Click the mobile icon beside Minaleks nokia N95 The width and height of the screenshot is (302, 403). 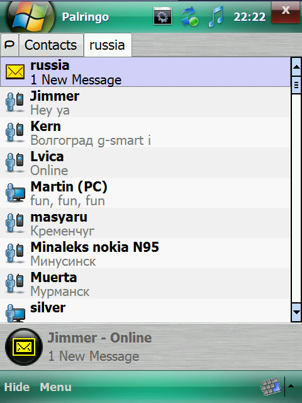click(15, 253)
